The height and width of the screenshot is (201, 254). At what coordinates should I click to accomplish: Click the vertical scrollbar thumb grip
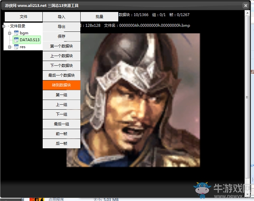247,98
